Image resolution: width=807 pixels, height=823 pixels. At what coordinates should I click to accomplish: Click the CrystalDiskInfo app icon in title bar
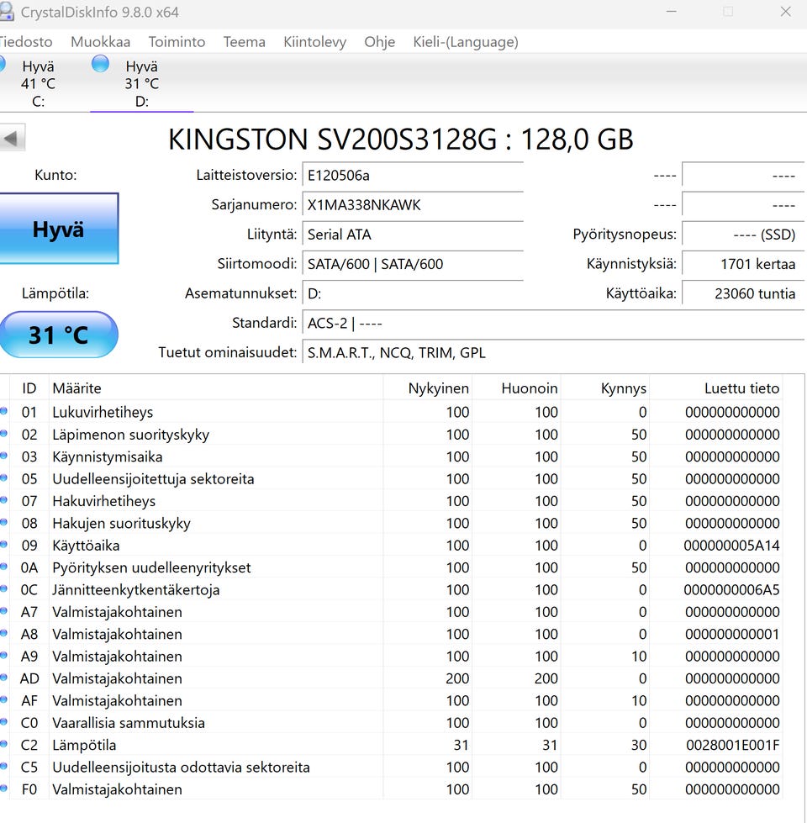point(5,12)
